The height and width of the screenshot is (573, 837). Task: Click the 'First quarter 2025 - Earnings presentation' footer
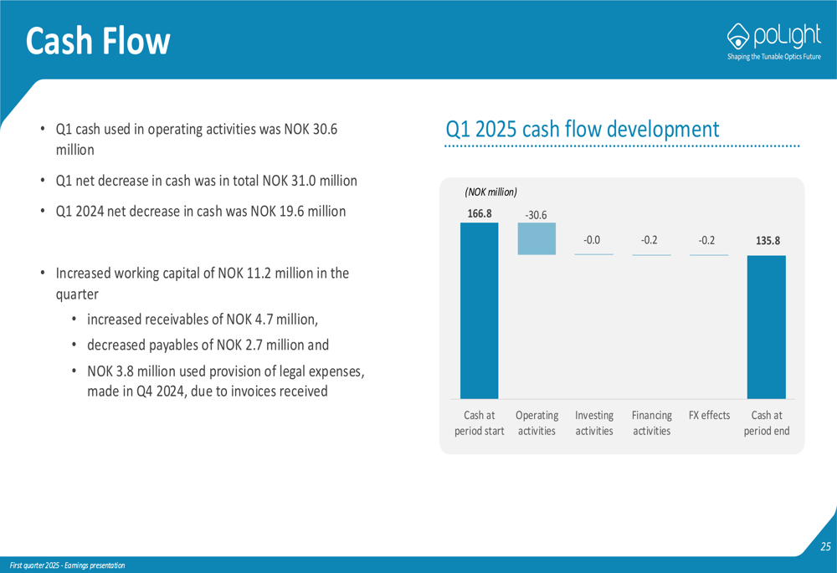(67, 565)
